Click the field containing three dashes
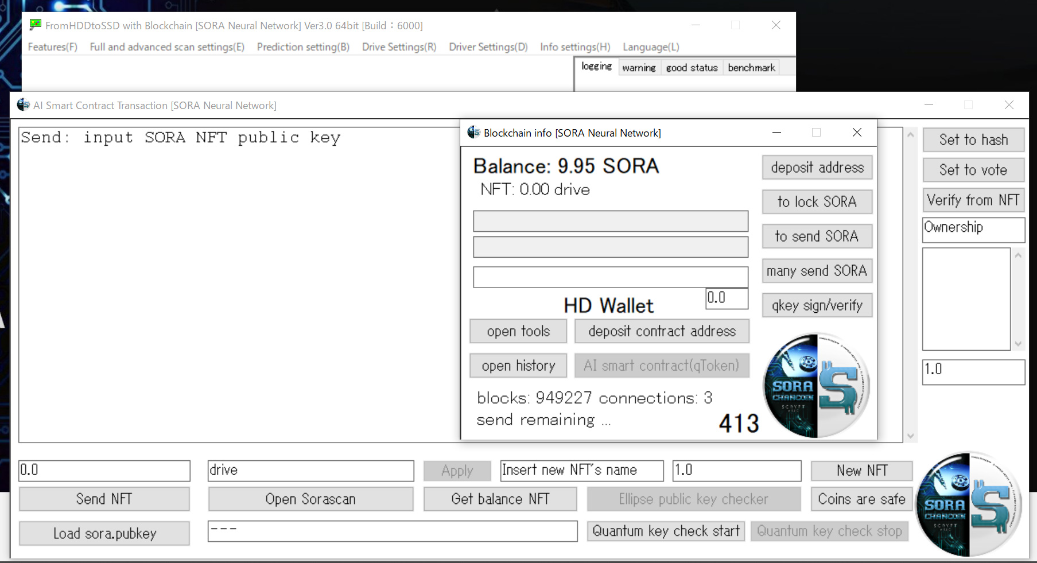The height and width of the screenshot is (563, 1037). tap(393, 531)
